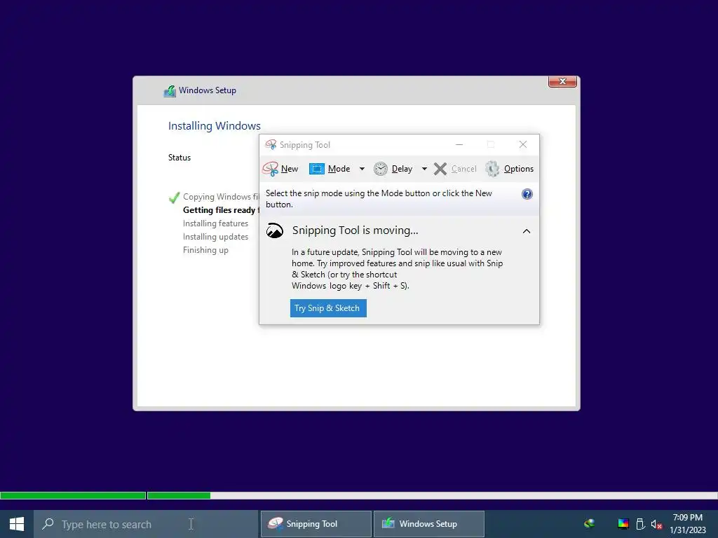This screenshot has width=718, height=538.
Task: Click 'Getting files ready' status text
Action: coord(221,210)
